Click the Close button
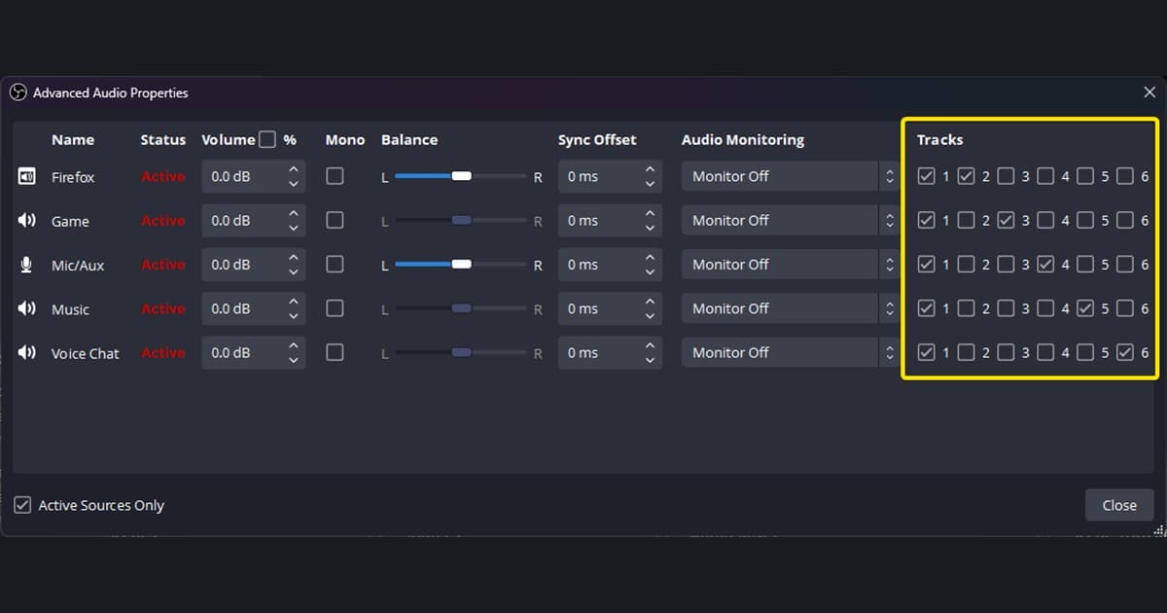This screenshot has width=1167, height=613. (x=1119, y=505)
